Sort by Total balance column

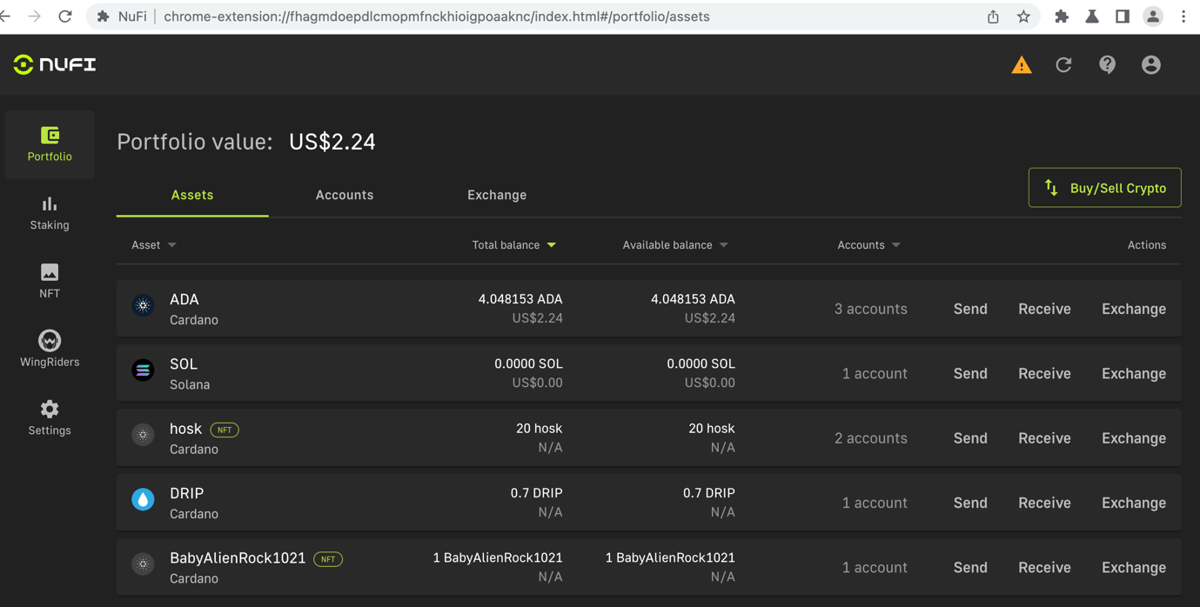pyautogui.click(x=513, y=245)
